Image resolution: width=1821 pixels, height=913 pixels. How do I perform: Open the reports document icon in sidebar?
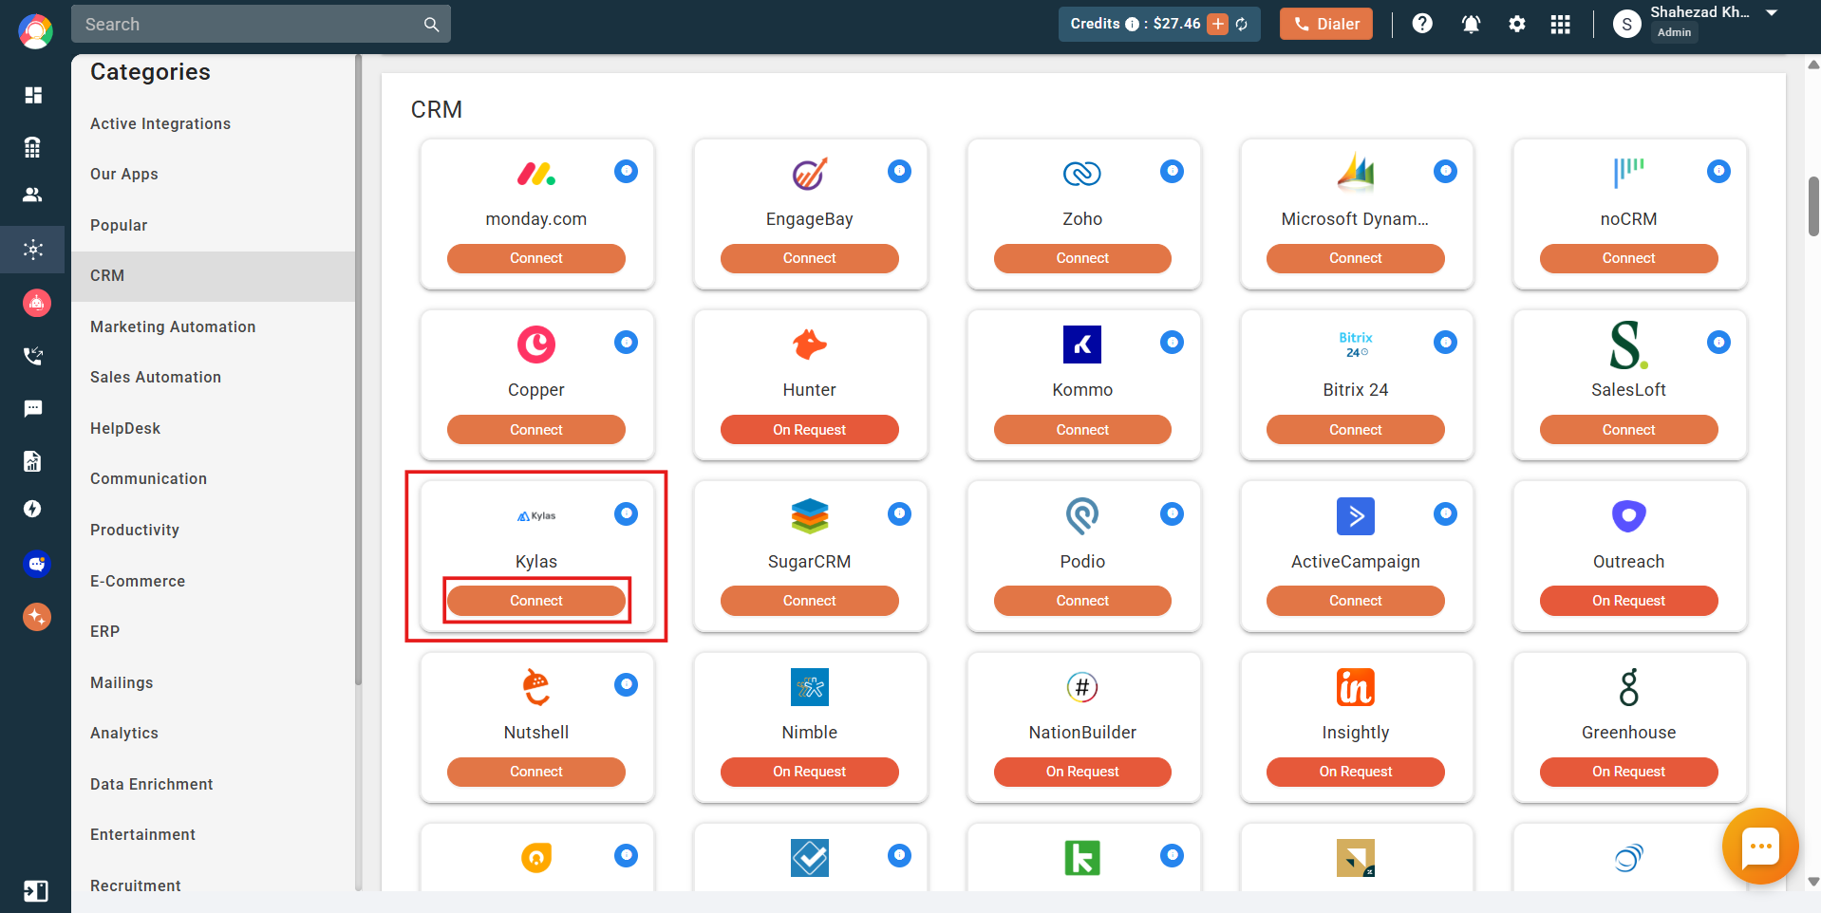(33, 461)
